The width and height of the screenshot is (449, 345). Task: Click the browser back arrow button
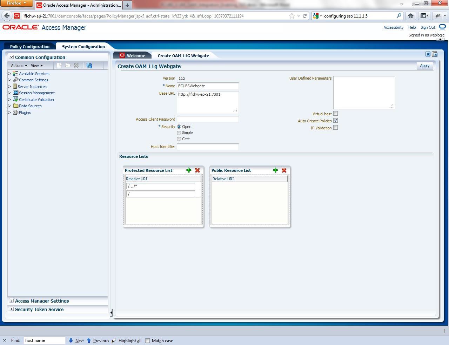coord(7,16)
